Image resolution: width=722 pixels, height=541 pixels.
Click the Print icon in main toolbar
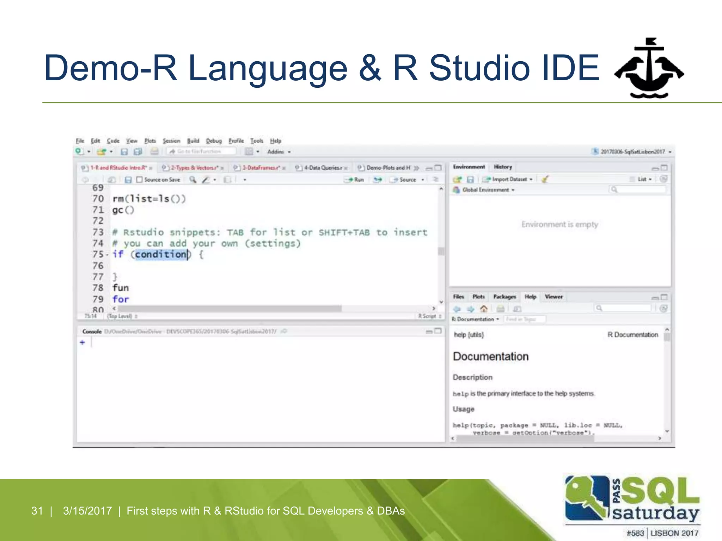pyautogui.click(x=154, y=151)
